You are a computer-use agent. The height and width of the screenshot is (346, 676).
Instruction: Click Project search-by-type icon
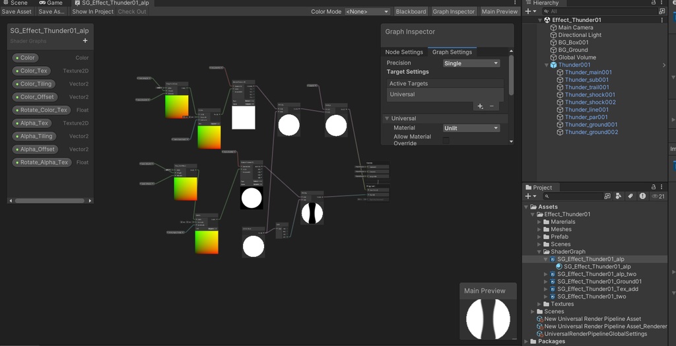point(607,196)
